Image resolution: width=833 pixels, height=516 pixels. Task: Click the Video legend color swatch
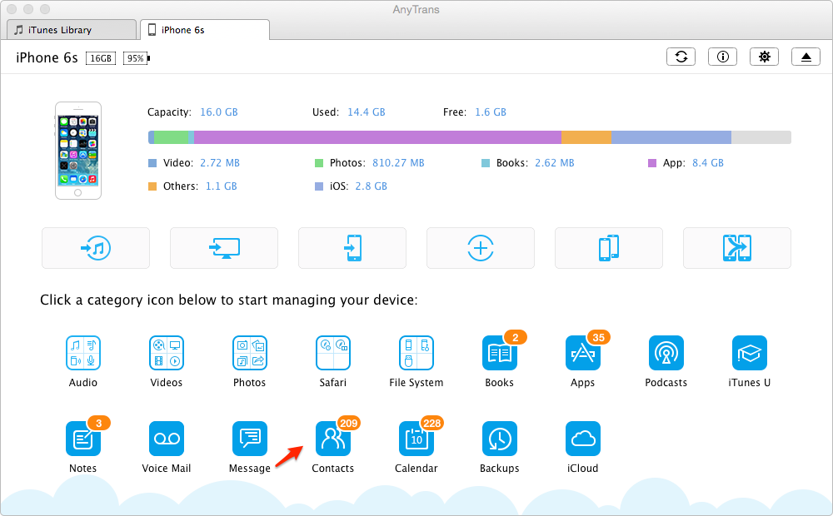tap(152, 163)
